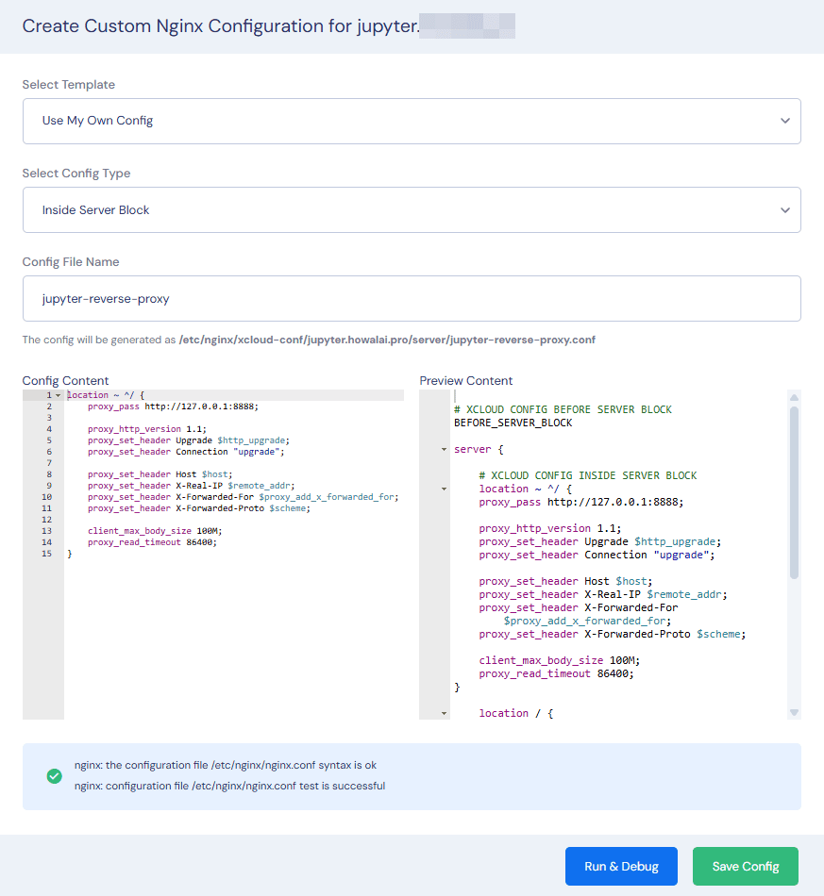Collapse the 'location ~ ^/' fold in preview

444,489
